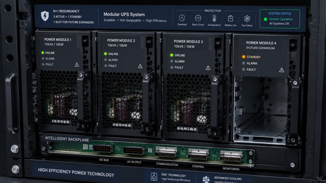Screen dimensions: 326x183
Task: Click Power Module 2 warning triangle
Action: [140, 66]
